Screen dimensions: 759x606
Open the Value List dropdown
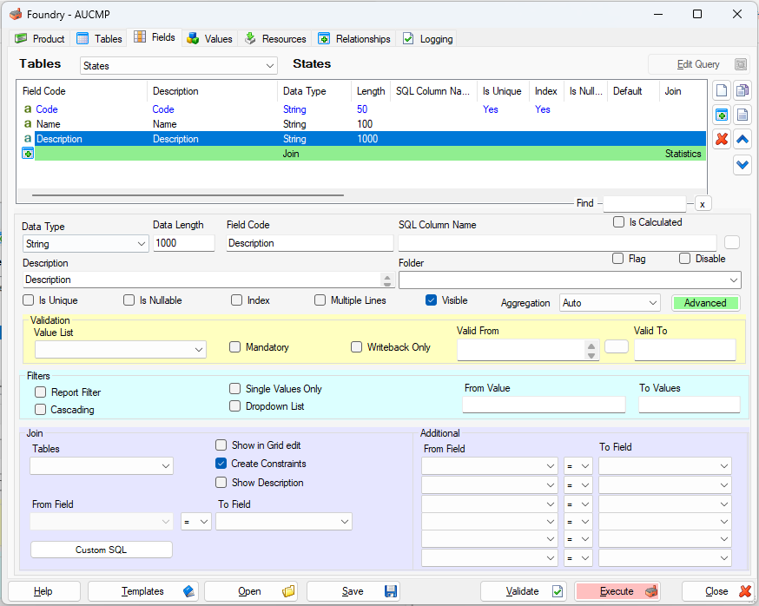(121, 350)
